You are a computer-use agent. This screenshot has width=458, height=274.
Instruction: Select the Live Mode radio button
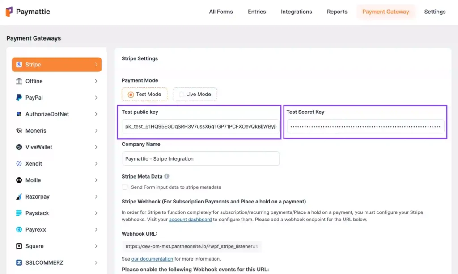pyautogui.click(x=182, y=95)
